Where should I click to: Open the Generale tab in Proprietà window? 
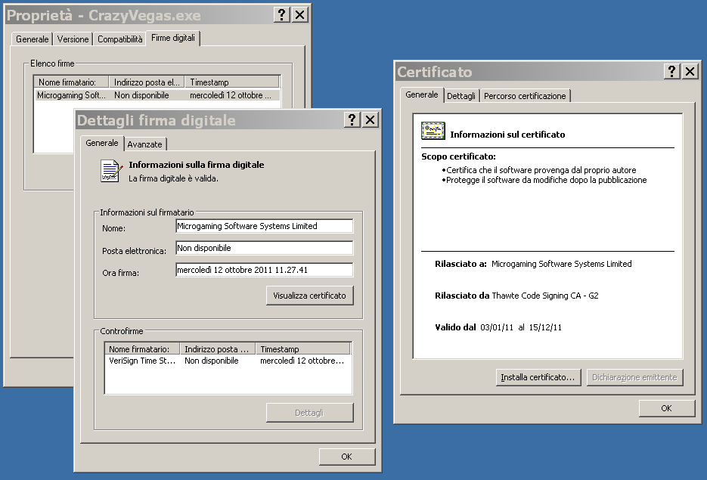coord(32,39)
